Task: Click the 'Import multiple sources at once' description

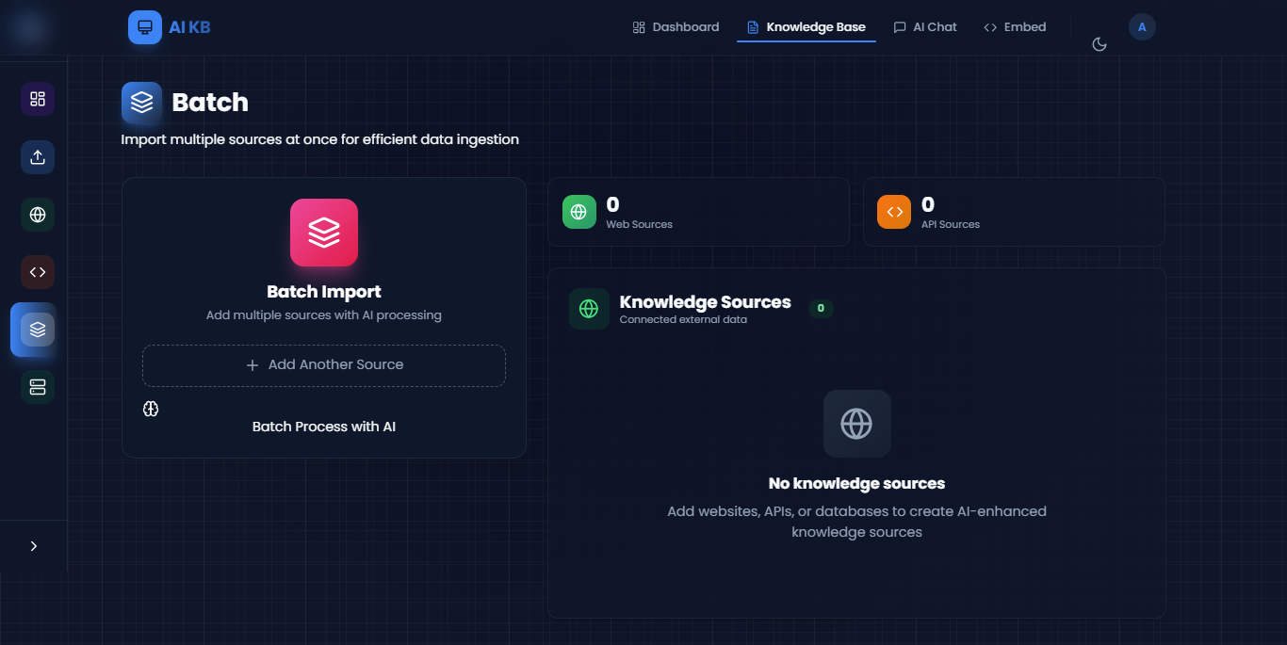Action: (320, 139)
